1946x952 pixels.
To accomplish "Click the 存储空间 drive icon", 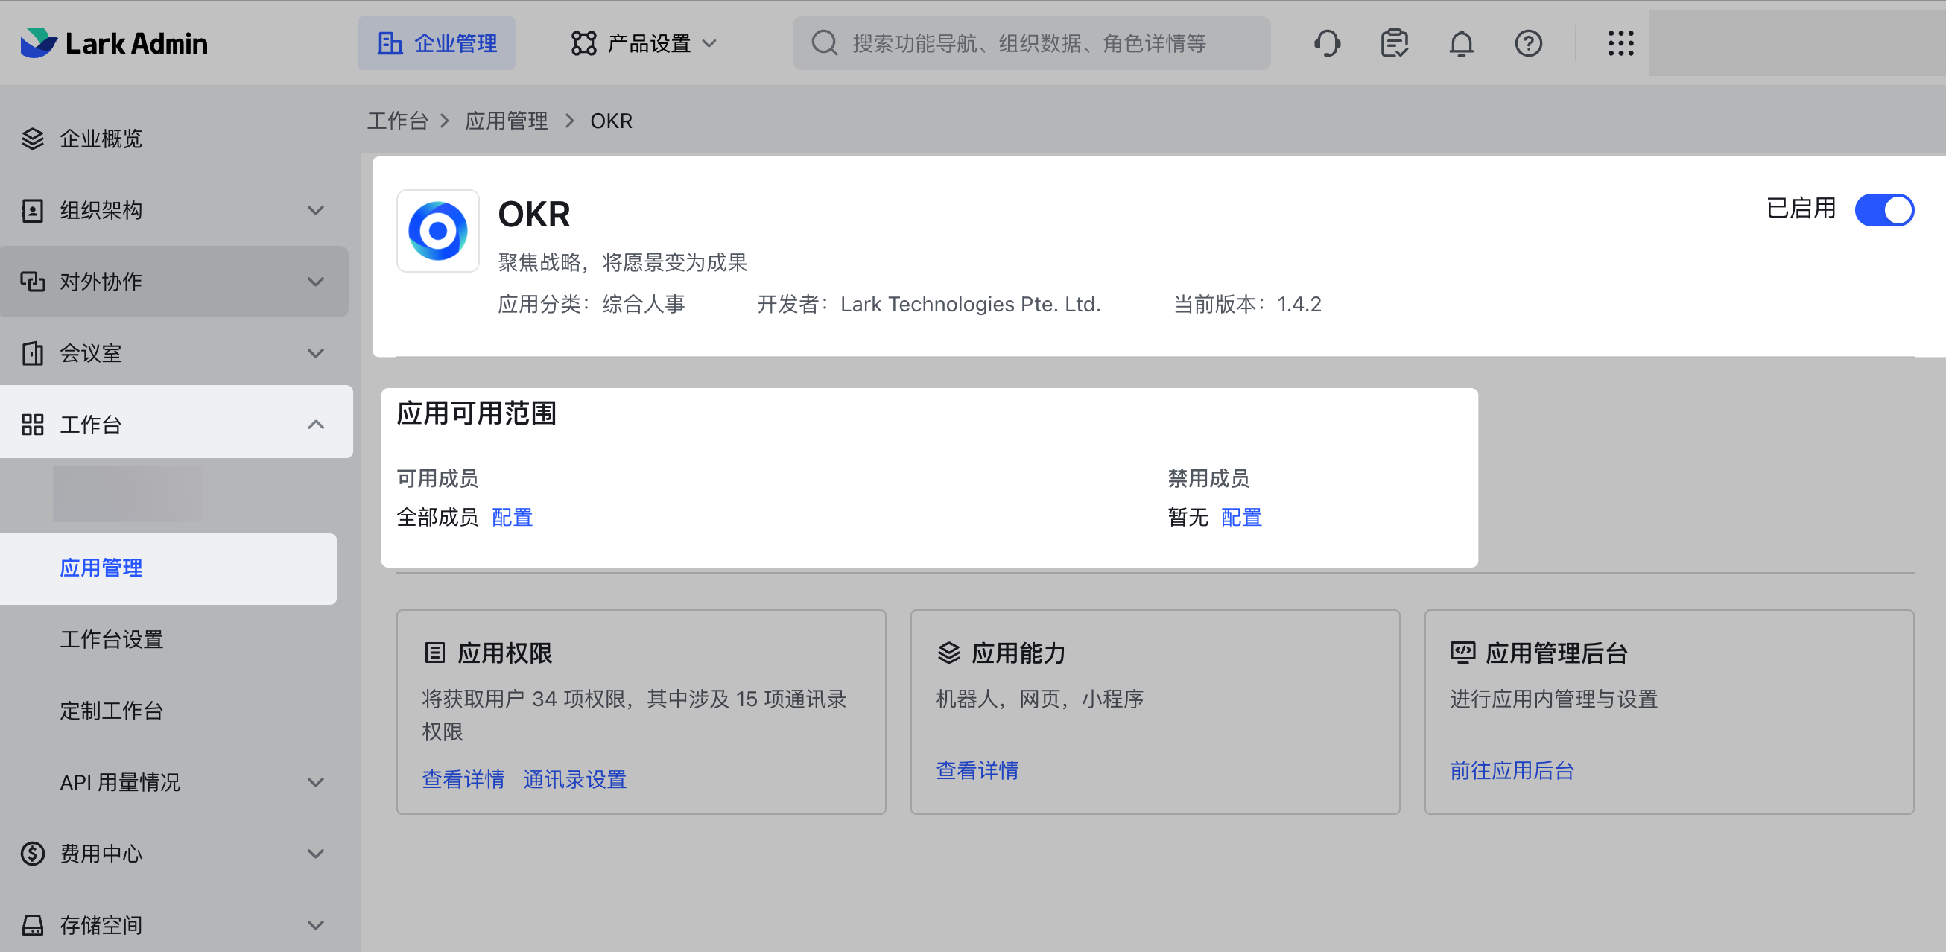I will [x=33, y=924].
